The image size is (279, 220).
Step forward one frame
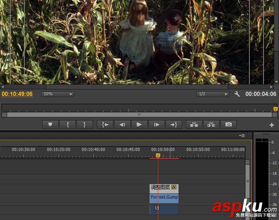pos(156,124)
